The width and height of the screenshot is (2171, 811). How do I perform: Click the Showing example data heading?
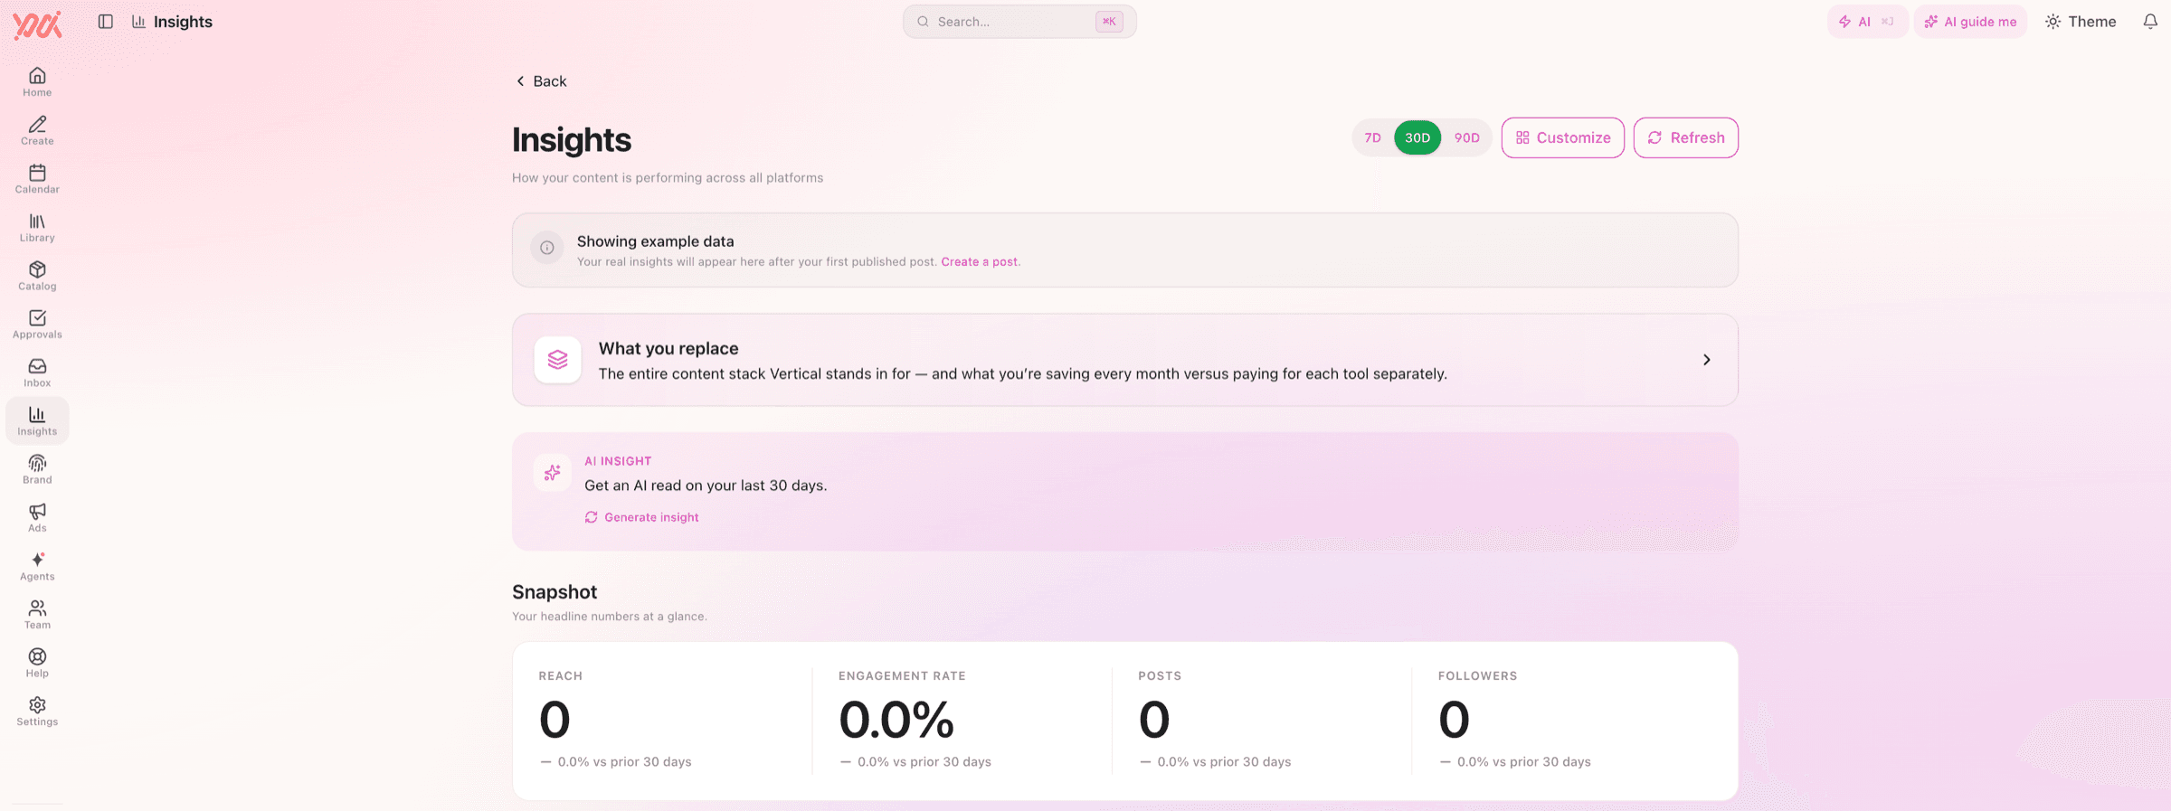point(656,241)
